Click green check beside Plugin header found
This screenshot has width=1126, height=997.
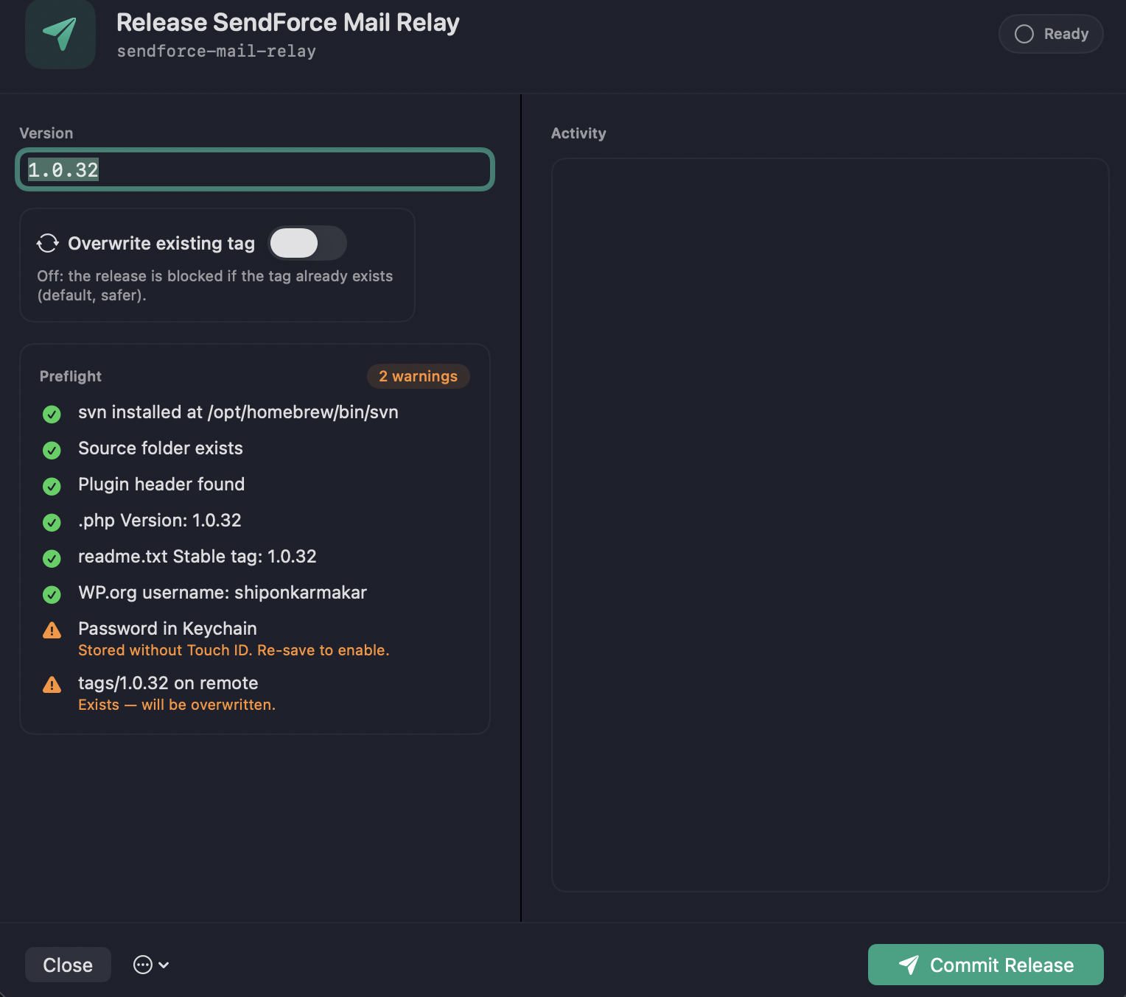(x=52, y=486)
